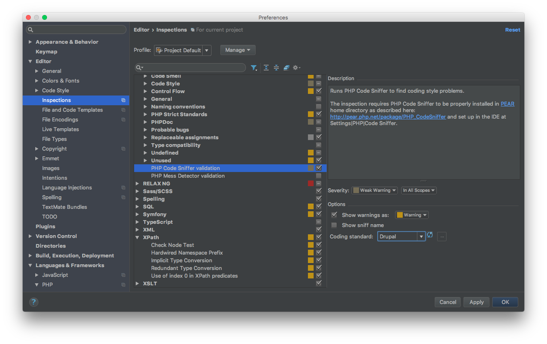This screenshot has height=344, width=547.
Task: Select Redundant Type Conversion inspection row
Action: pyautogui.click(x=230, y=268)
